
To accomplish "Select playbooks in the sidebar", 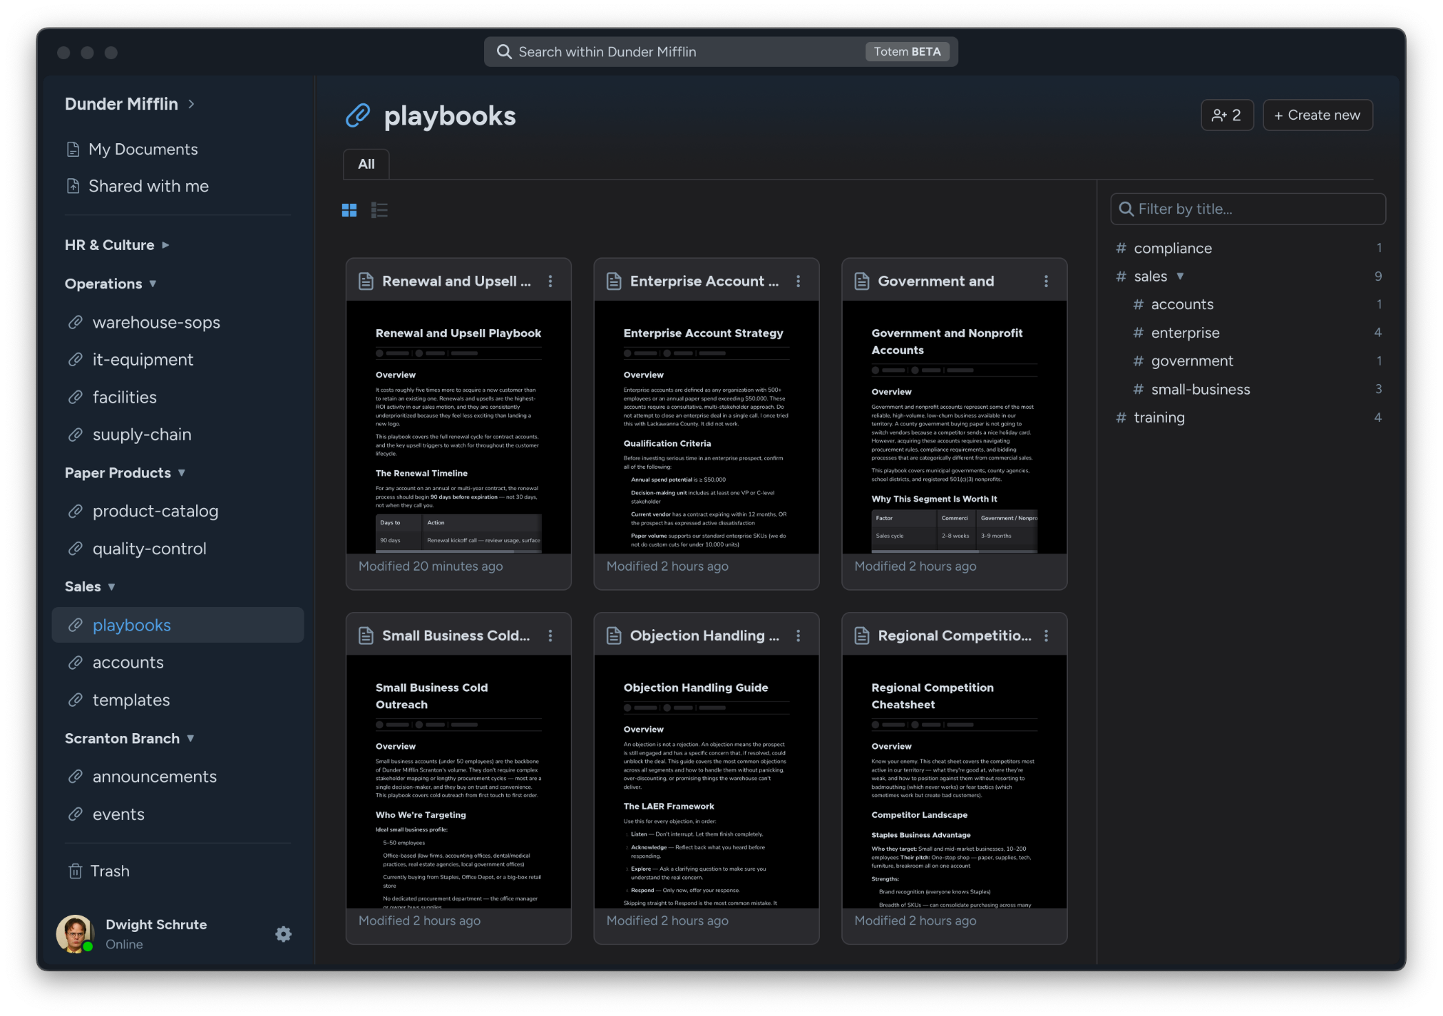I will 178,625.
